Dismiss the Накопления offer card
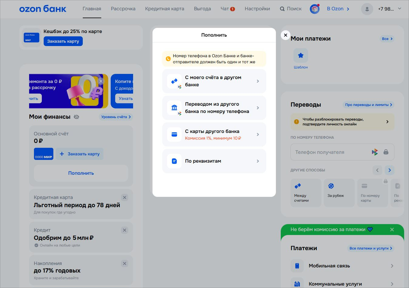 pos(124,263)
